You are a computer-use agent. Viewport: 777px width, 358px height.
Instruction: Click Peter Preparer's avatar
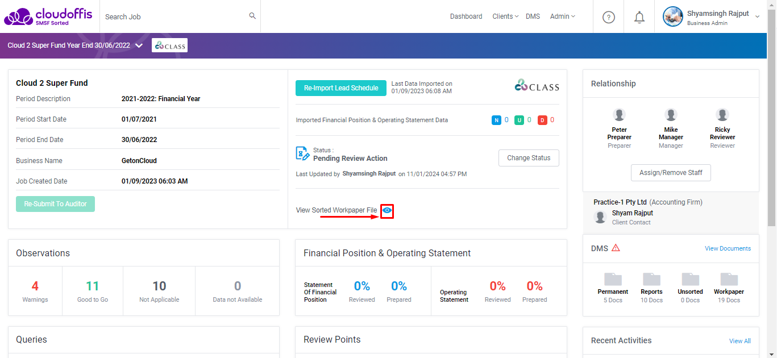[620, 115]
